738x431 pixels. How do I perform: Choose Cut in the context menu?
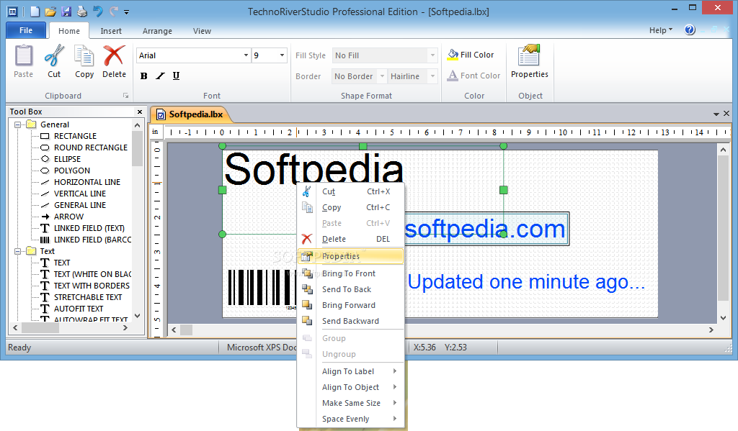[x=351, y=191]
